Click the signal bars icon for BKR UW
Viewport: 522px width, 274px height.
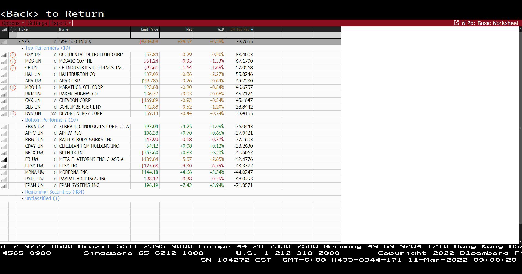coord(4,94)
